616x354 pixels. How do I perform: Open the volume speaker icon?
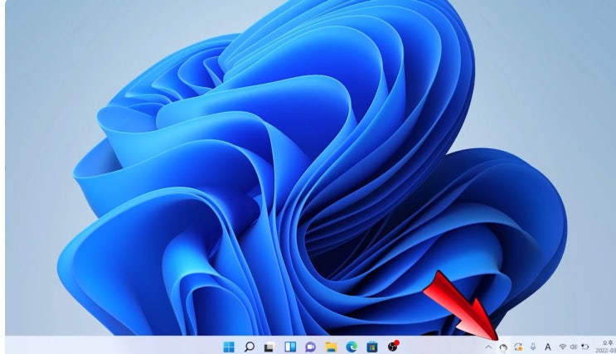pos(574,347)
